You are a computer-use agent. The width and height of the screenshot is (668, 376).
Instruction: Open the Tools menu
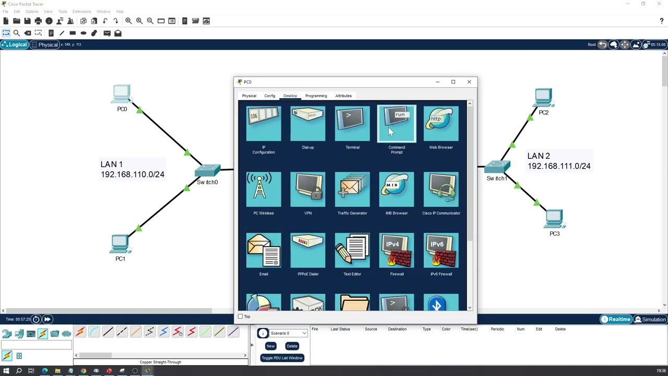click(x=63, y=11)
